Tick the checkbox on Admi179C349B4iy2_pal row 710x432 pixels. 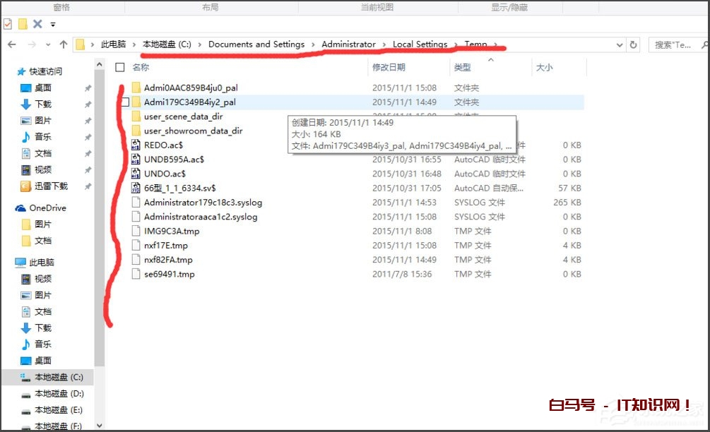pos(126,102)
